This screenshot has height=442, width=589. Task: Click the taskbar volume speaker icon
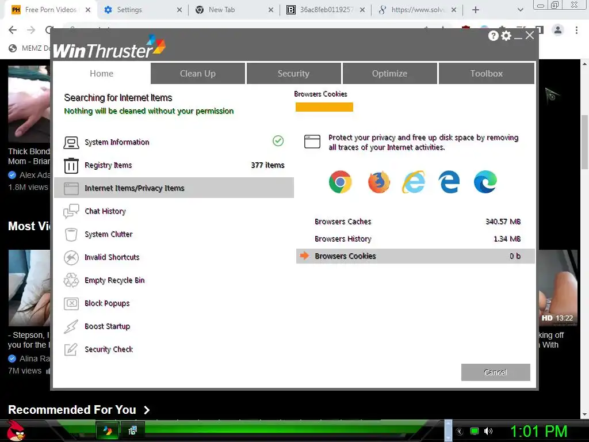pos(488,431)
